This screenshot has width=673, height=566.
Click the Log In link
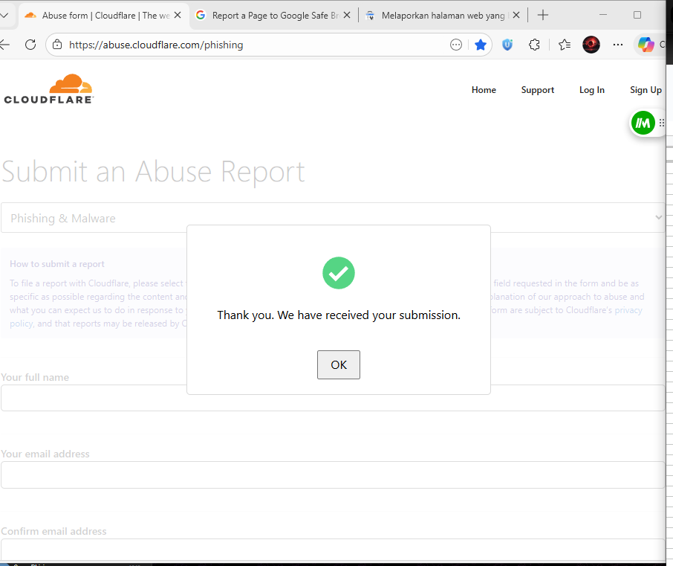coord(591,90)
